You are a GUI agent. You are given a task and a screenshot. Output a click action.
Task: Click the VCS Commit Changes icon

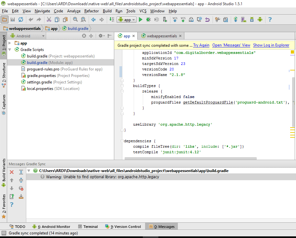(183, 19)
